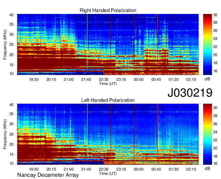
Task: Click the 18 dB tick on Left Handed color bar
Action: click(x=215, y=156)
